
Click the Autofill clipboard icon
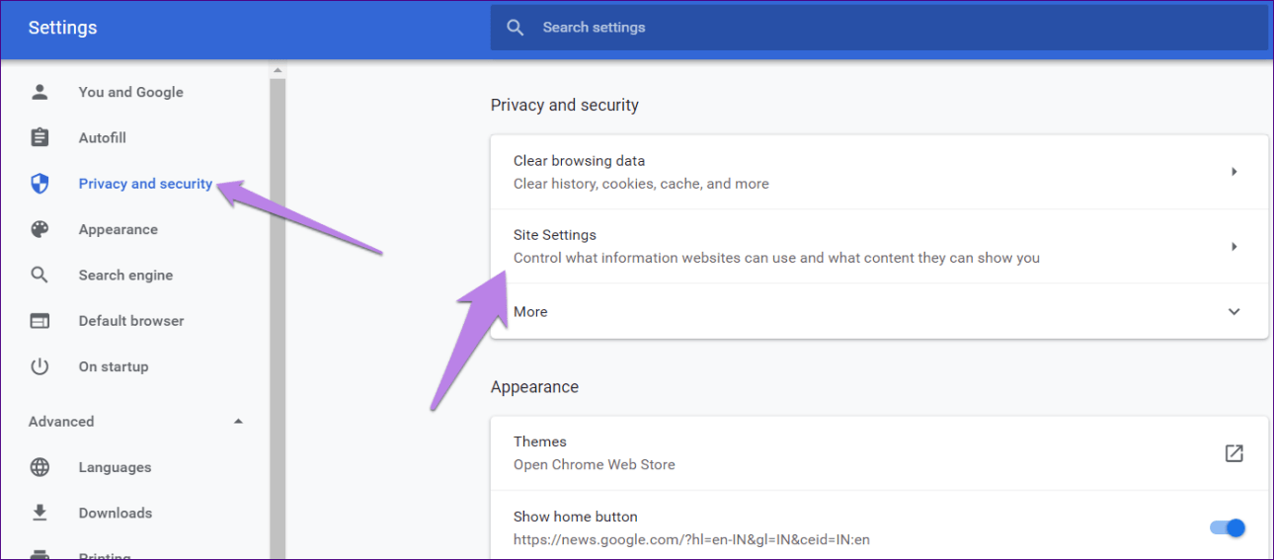pyautogui.click(x=40, y=137)
